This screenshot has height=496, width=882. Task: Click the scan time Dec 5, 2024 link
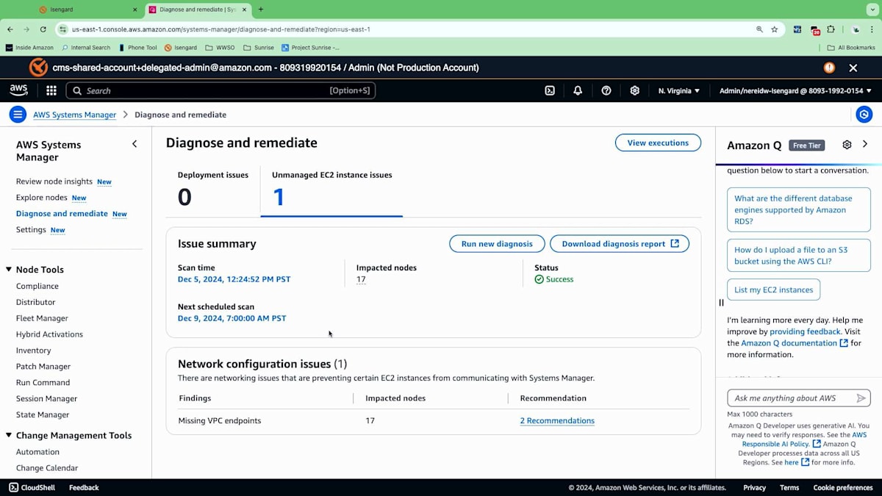[234, 279]
